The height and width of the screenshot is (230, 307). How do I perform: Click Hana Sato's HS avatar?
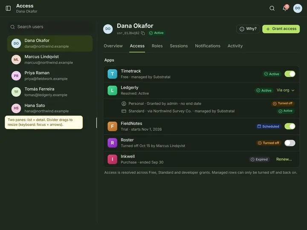[x=16, y=108]
